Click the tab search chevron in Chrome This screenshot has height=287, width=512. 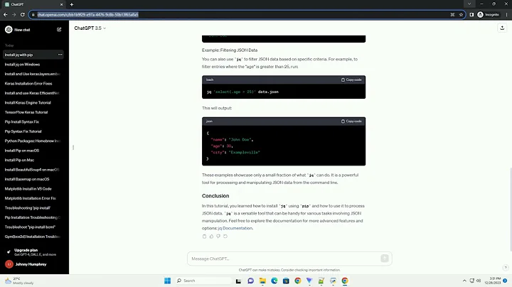pyautogui.click(x=469, y=4)
